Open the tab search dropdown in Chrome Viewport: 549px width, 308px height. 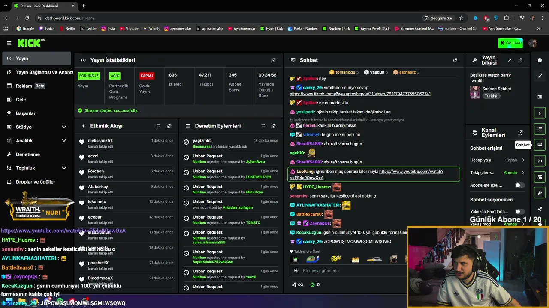point(6,6)
